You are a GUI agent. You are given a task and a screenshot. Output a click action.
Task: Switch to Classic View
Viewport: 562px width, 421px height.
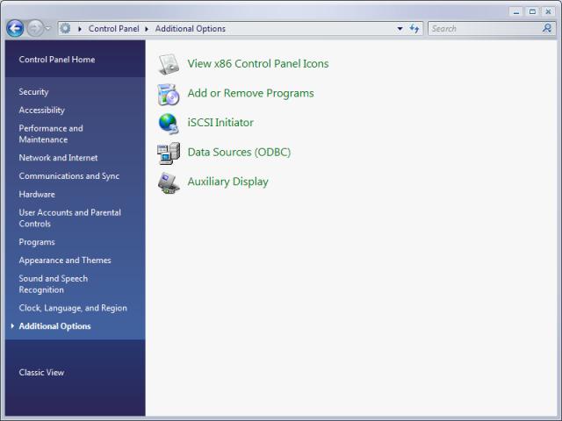click(41, 373)
